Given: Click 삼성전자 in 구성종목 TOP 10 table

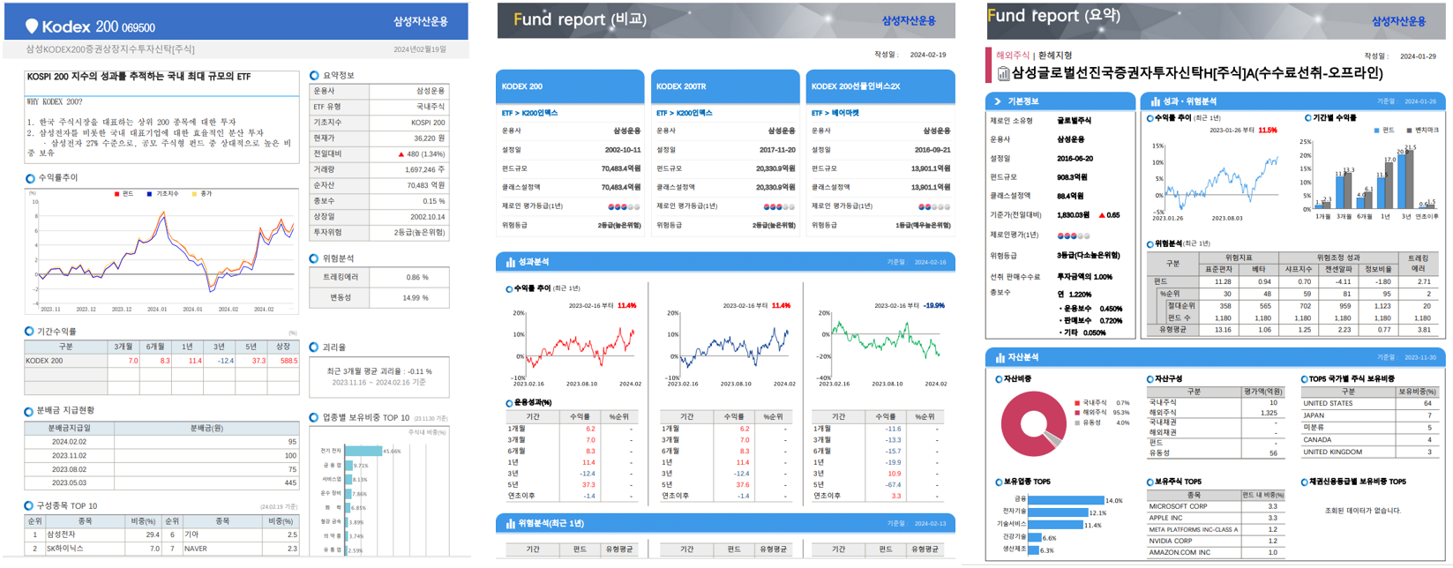Looking at the screenshot, I should pos(61,534).
